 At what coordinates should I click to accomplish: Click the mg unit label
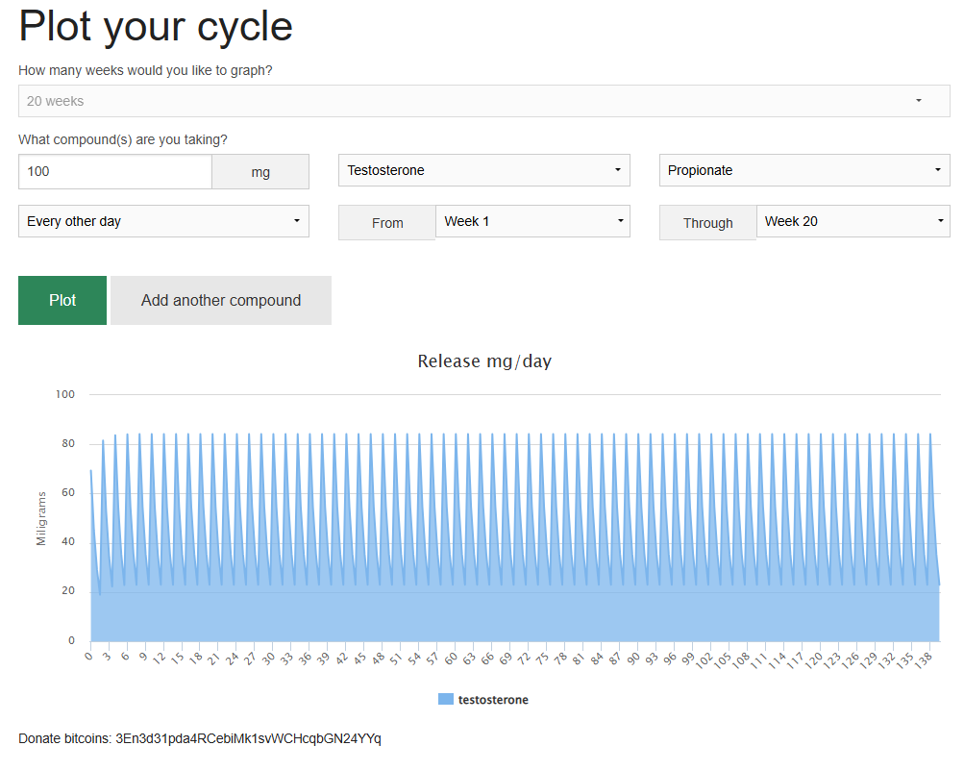[260, 173]
